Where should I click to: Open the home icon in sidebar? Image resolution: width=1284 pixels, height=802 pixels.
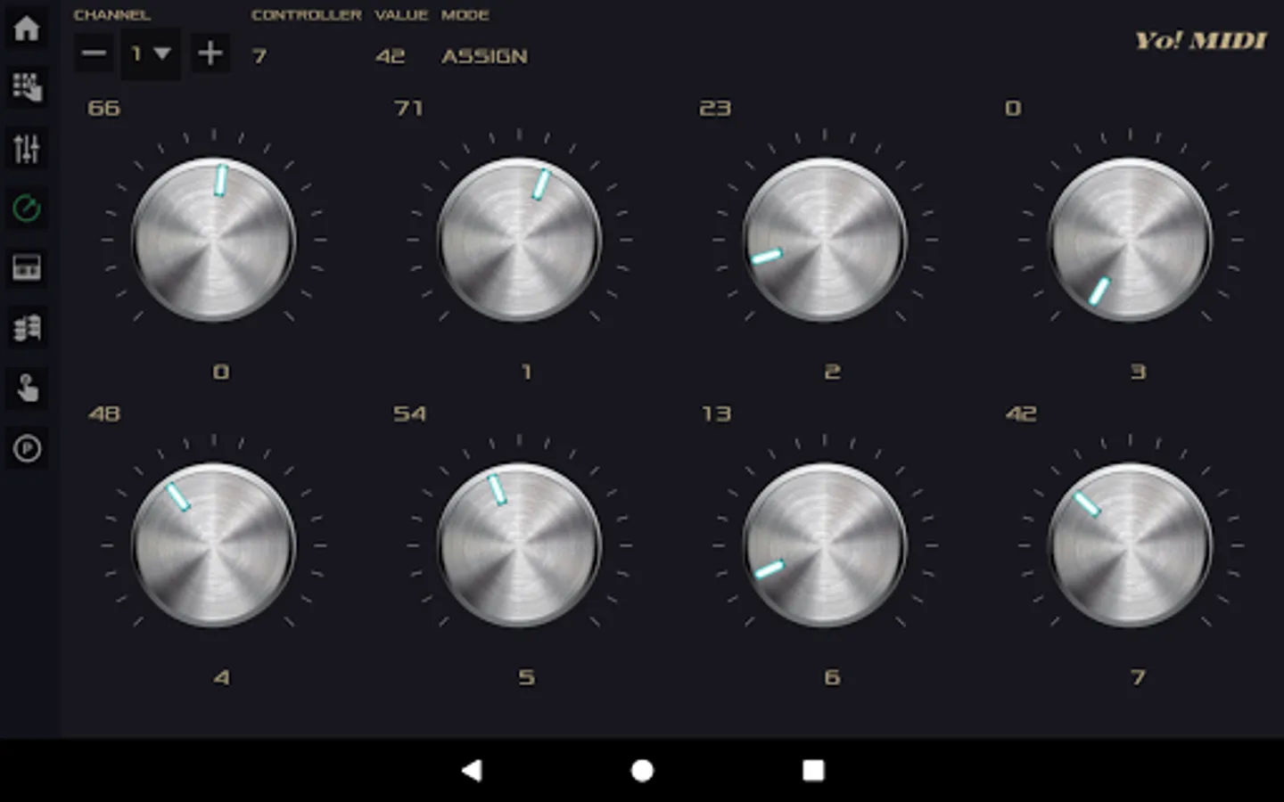[x=27, y=29]
